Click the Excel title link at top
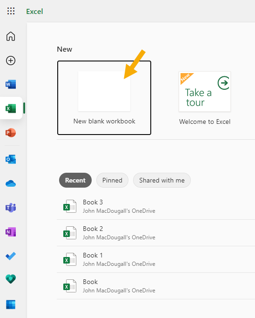This screenshot has width=255, height=318. 34,11
